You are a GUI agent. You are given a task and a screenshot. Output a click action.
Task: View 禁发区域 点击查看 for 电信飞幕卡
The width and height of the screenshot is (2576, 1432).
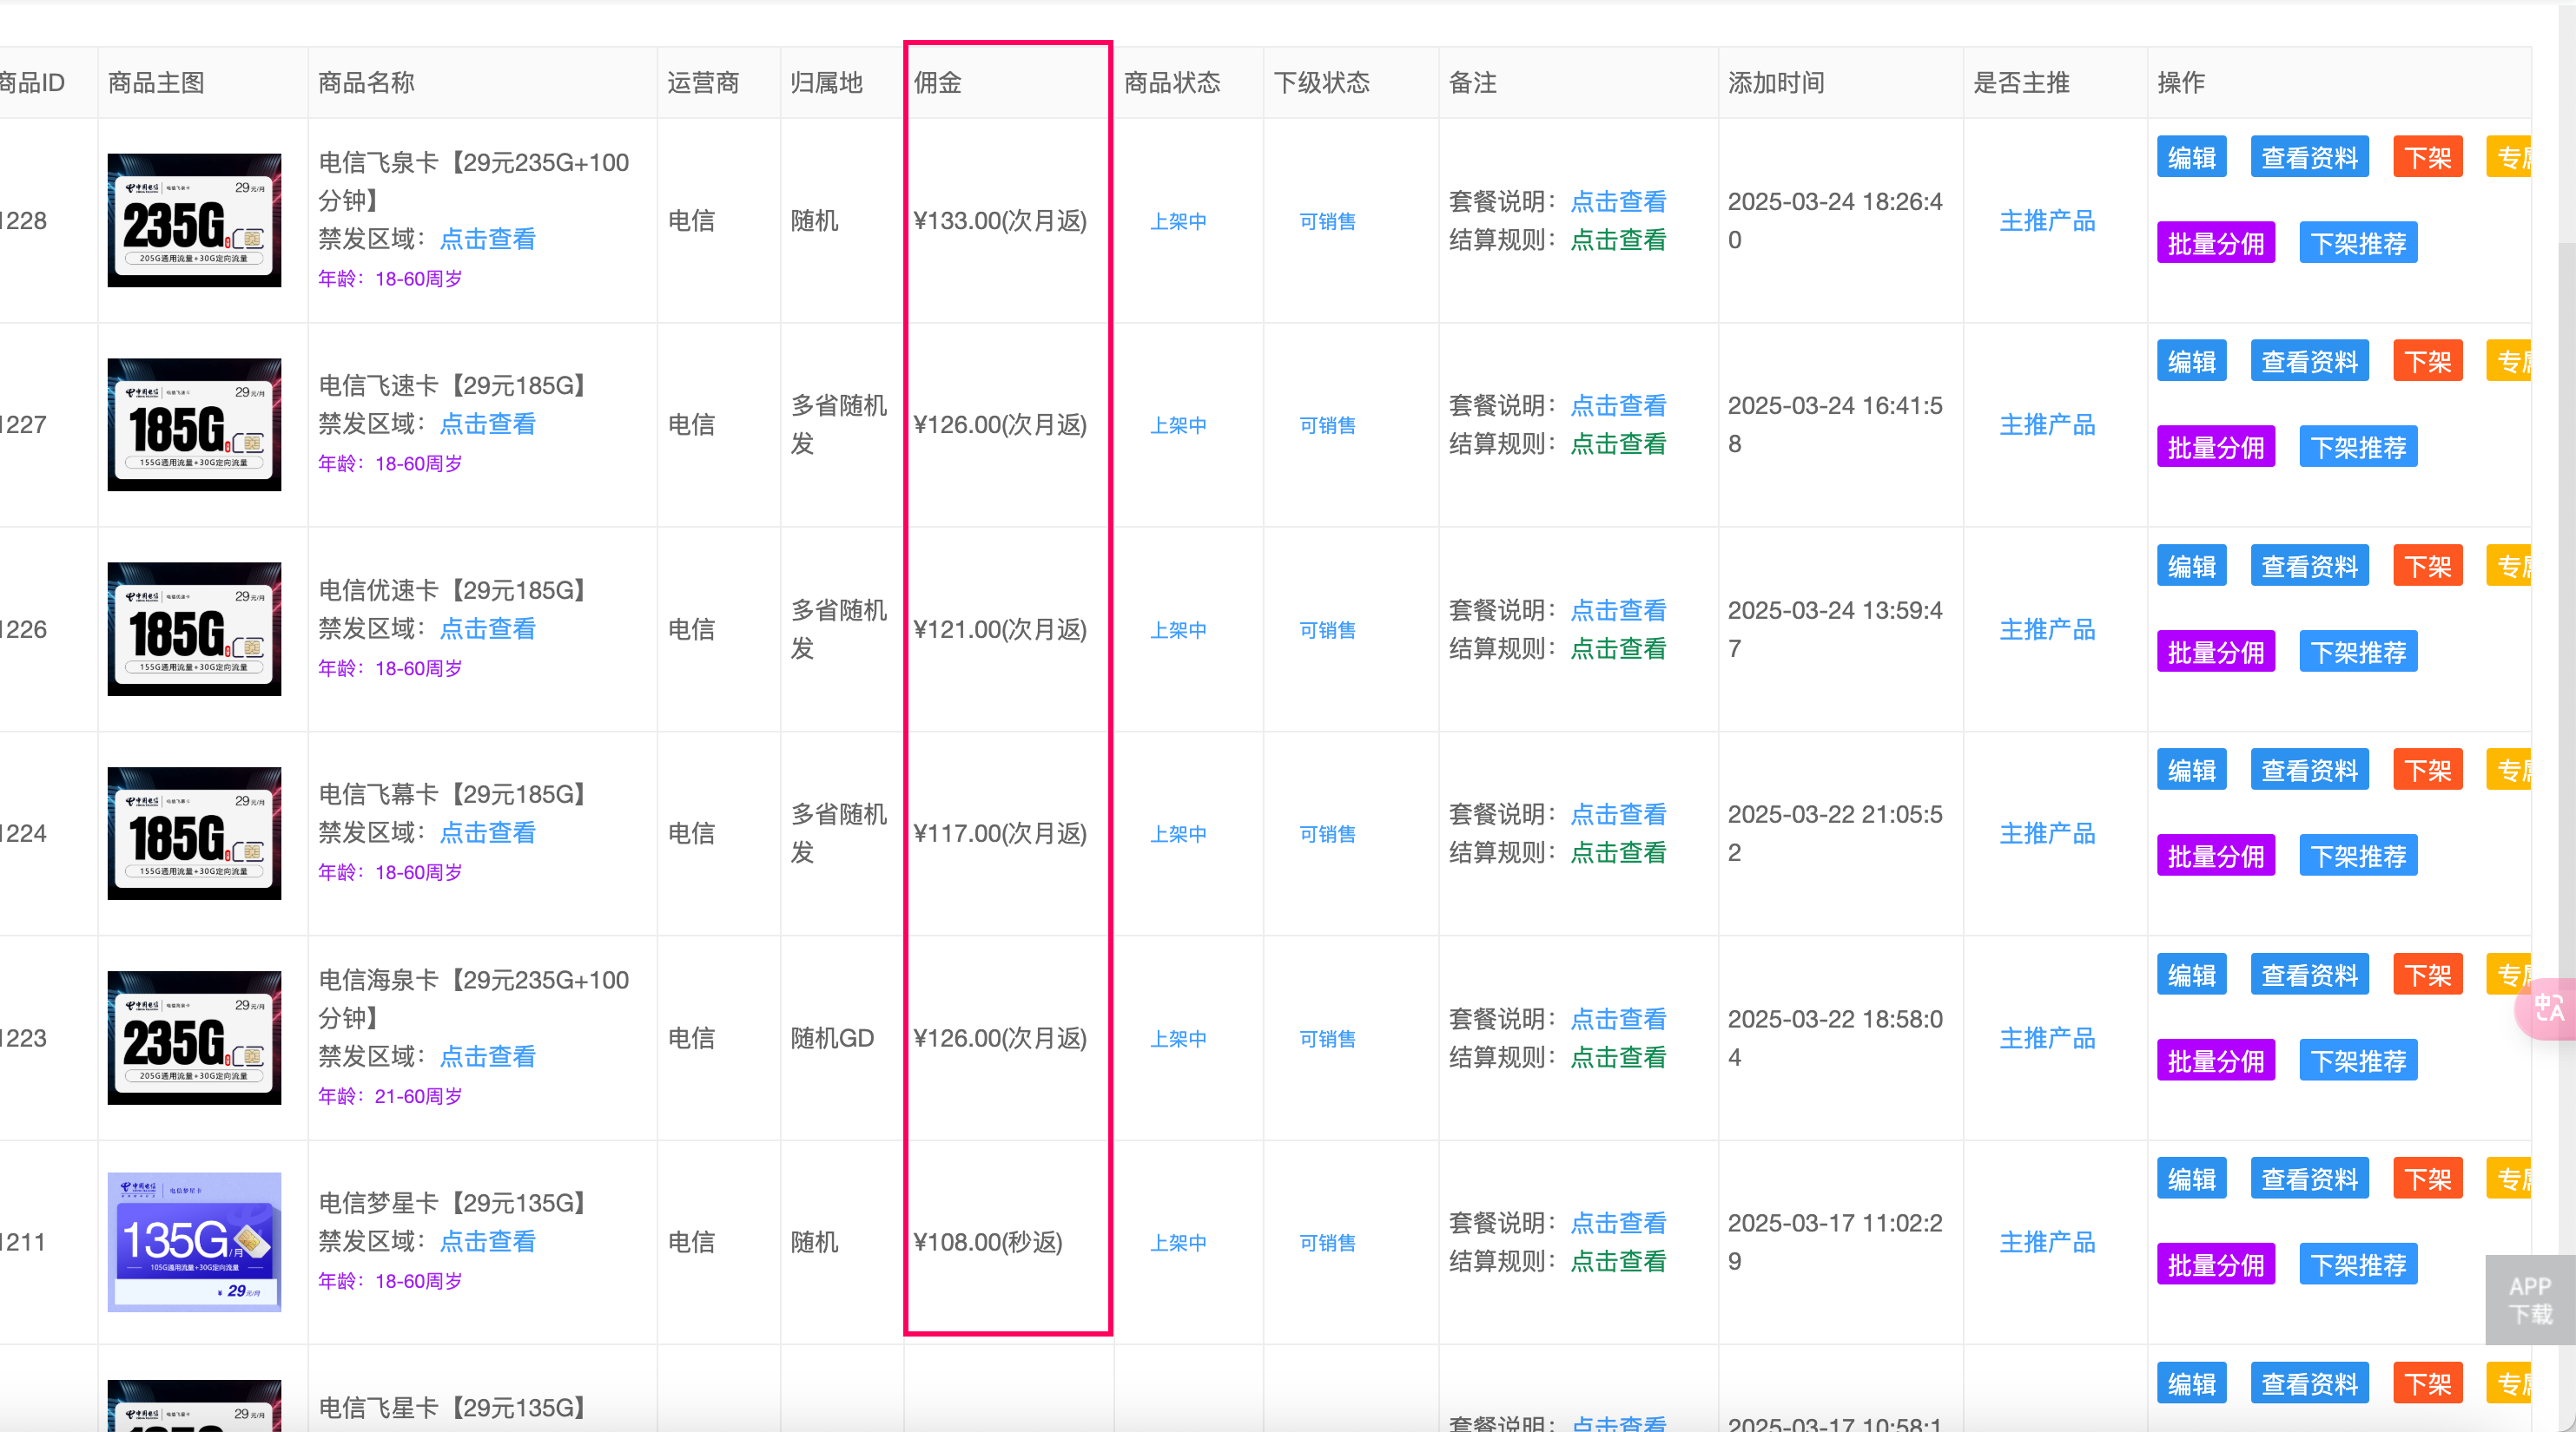pos(487,832)
